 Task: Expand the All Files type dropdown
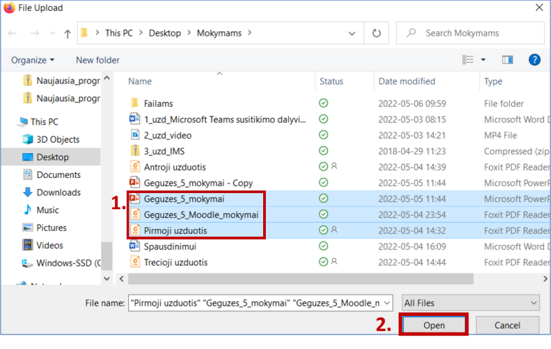coord(470,303)
